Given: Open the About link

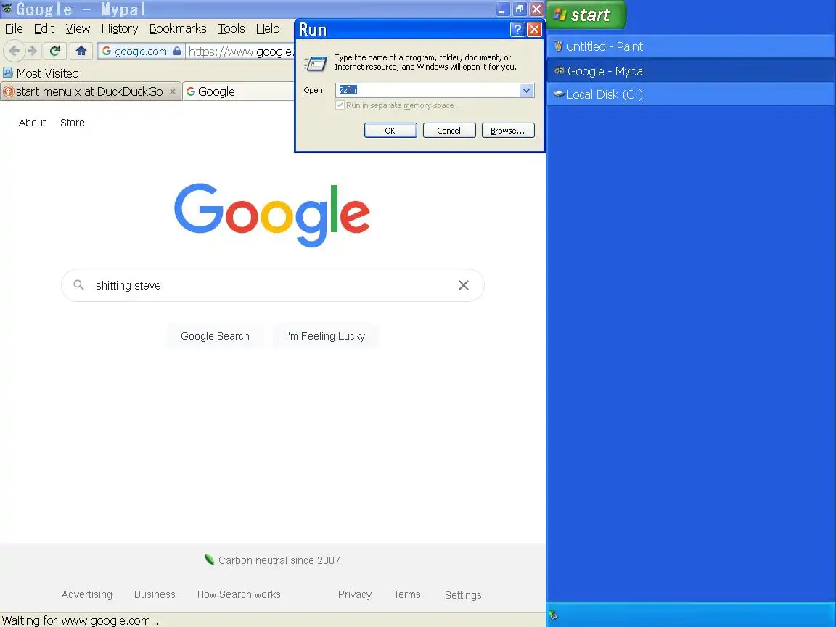Looking at the screenshot, I should [32, 123].
